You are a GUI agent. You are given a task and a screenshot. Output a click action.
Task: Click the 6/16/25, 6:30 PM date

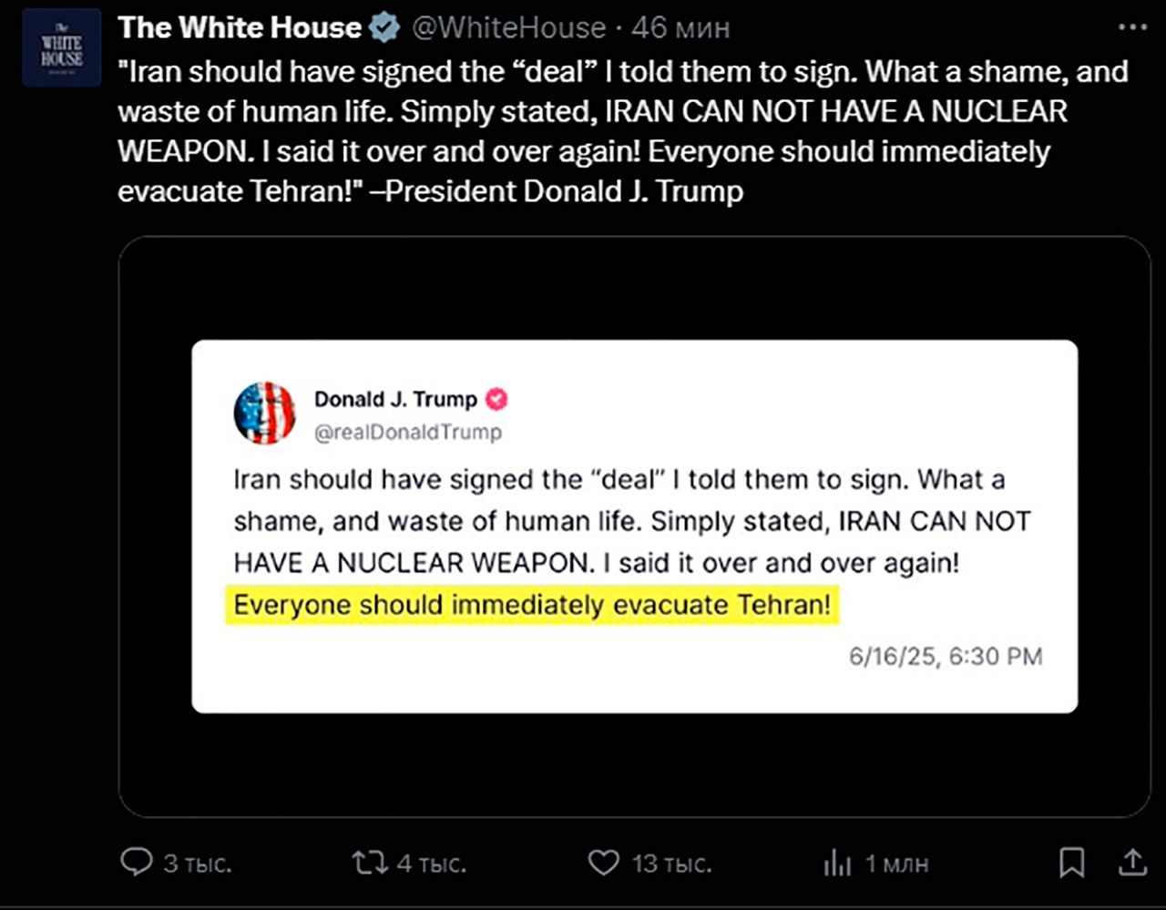point(946,657)
